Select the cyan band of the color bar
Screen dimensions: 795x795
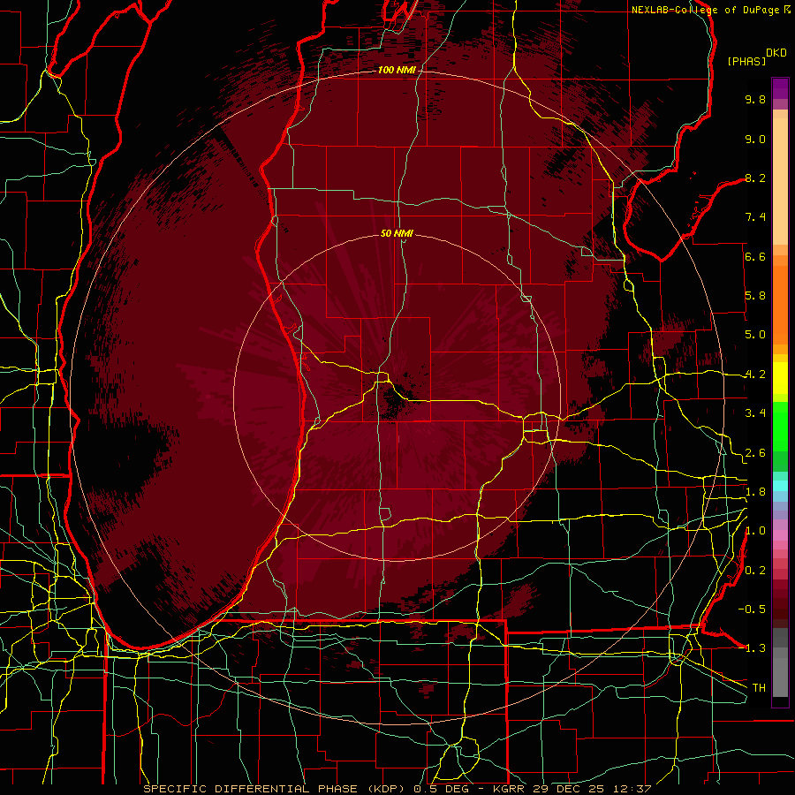pyautogui.click(x=780, y=486)
